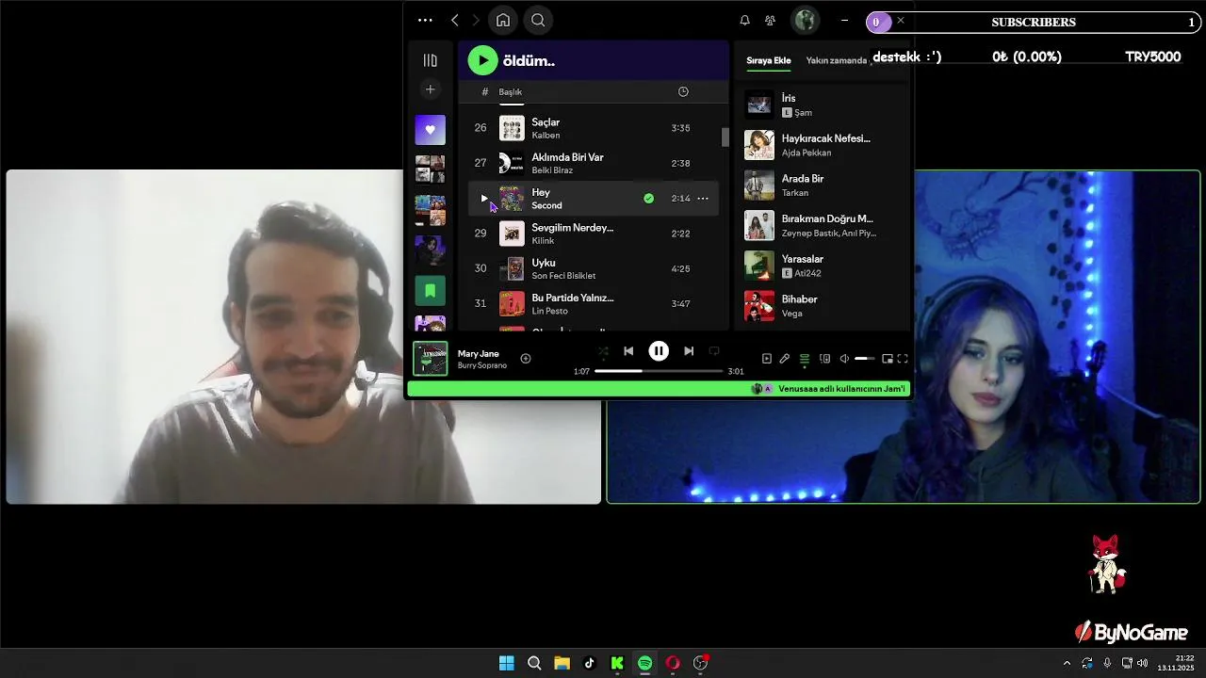Viewport: 1206px width, 678px height.
Task: Click the Spotify taskbar icon
Action: pos(644,663)
